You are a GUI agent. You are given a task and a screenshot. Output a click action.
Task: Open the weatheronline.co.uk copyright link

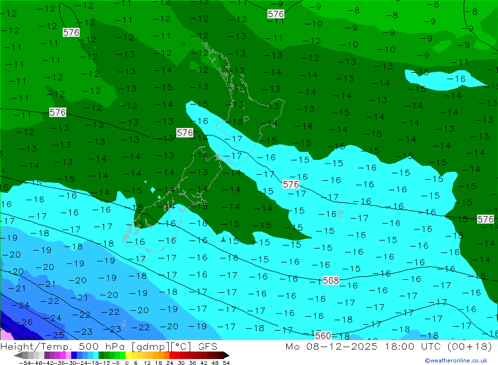coord(456,361)
